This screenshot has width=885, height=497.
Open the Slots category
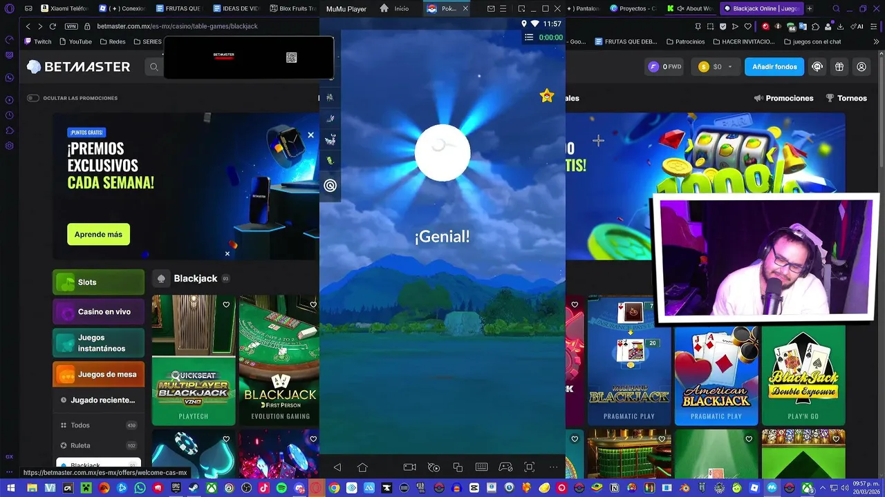[x=98, y=282]
